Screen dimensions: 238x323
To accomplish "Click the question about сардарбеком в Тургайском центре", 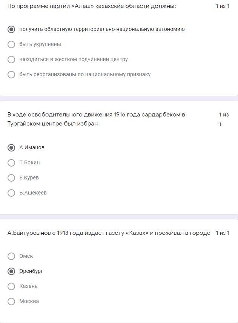I will (96, 119).
